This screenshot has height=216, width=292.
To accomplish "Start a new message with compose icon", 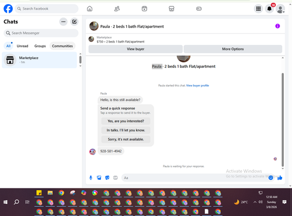I will pos(74,22).
